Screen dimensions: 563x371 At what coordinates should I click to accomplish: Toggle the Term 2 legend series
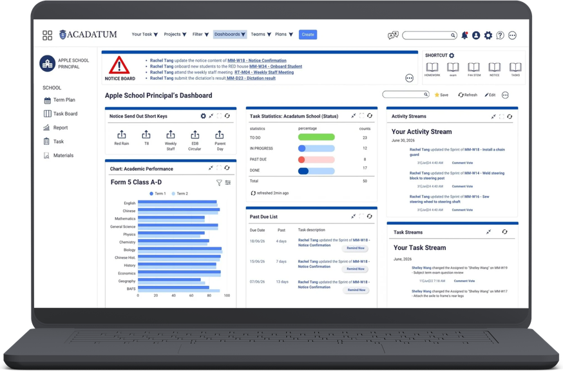[x=180, y=194]
